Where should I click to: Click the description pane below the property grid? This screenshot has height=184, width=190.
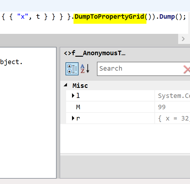pos(124,166)
